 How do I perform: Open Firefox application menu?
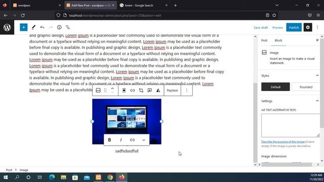[x=318, y=15]
